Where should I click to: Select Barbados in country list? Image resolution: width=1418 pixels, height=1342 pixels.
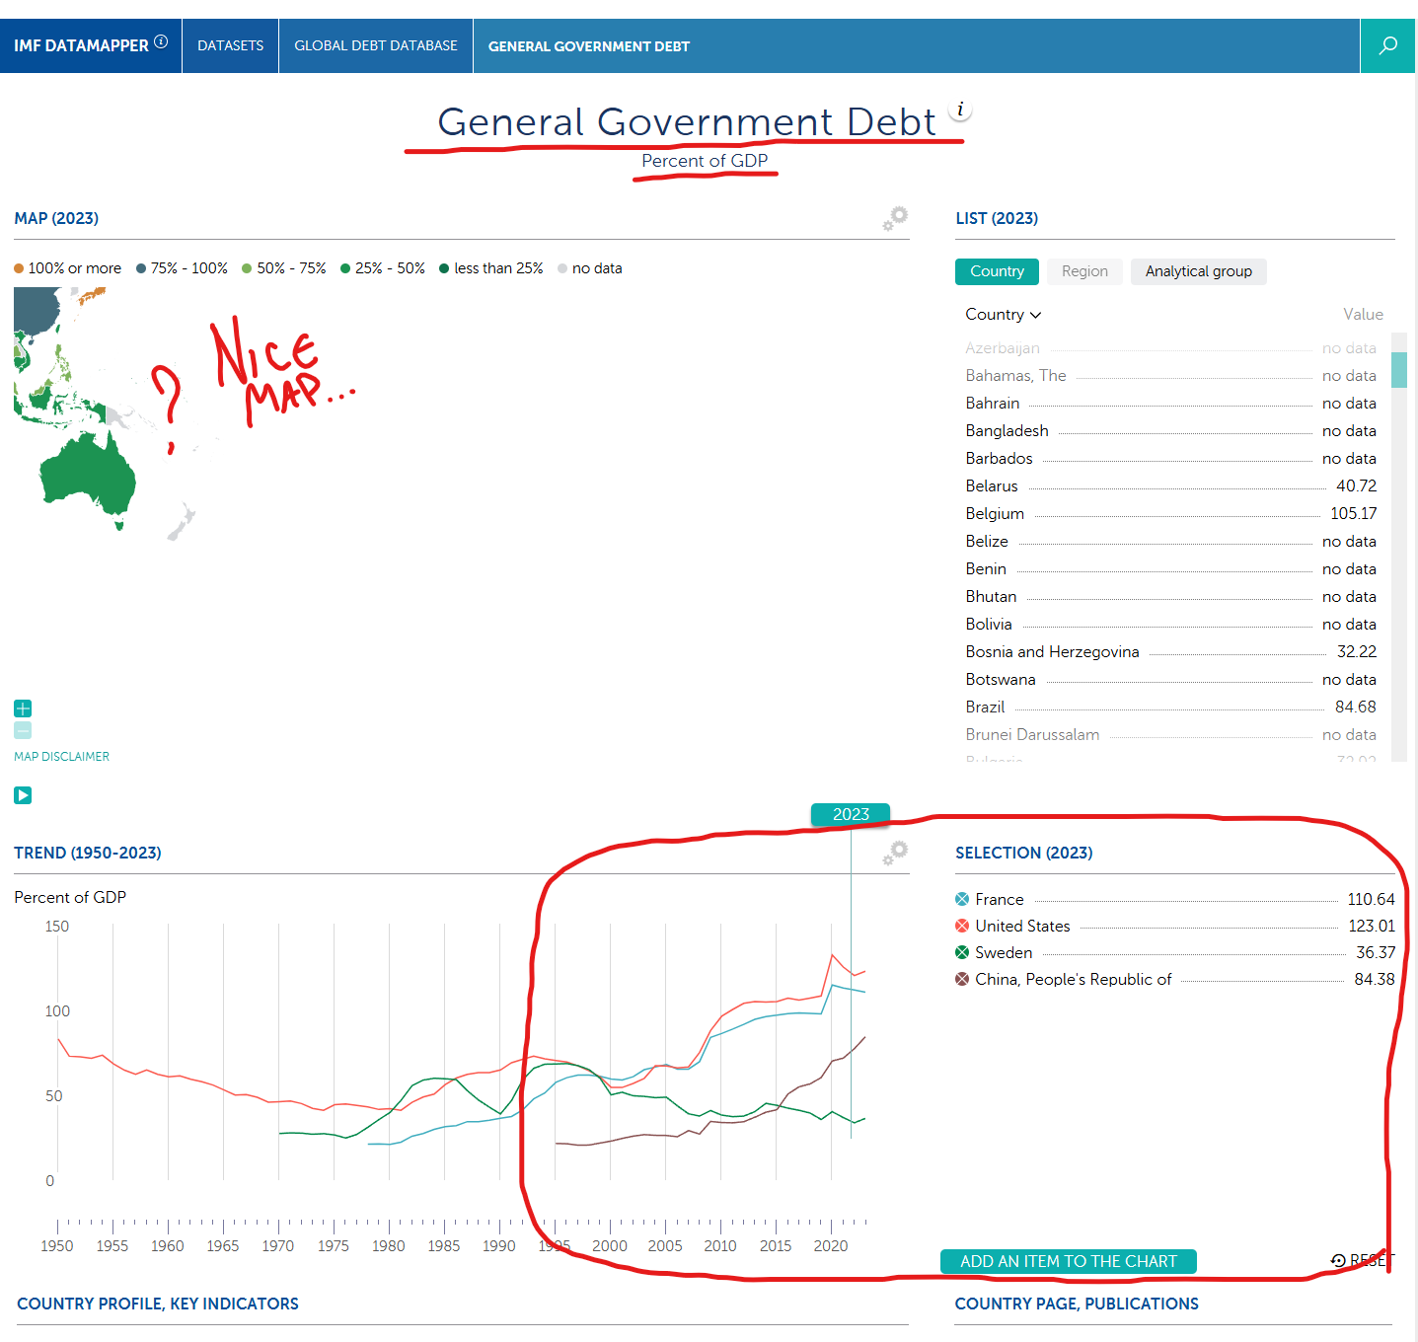pyautogui.click(x=1170, y=458)
